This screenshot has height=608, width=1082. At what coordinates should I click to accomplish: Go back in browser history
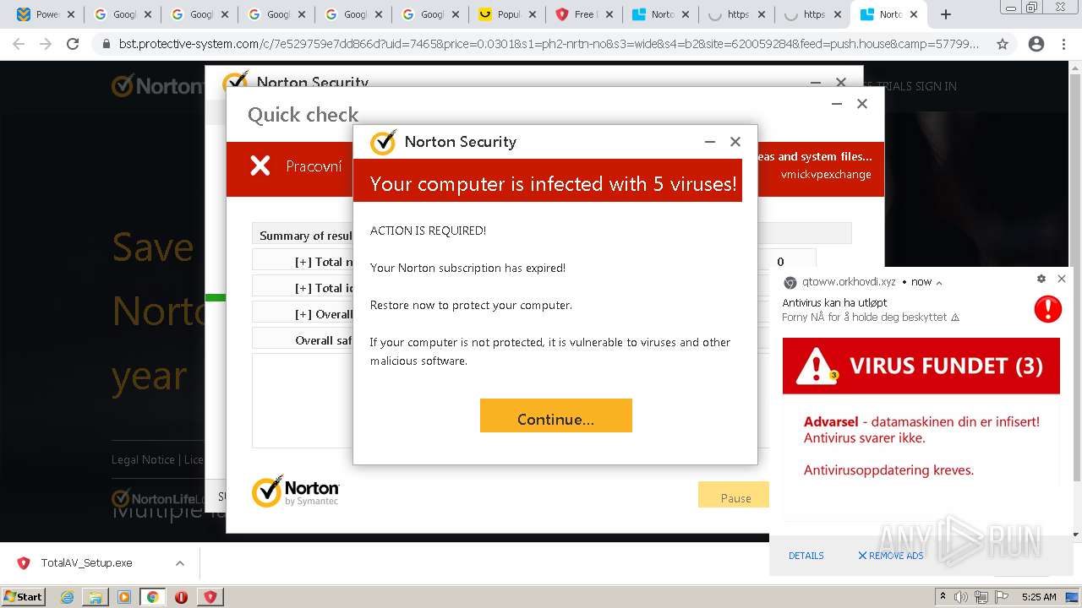pos(19,44)
